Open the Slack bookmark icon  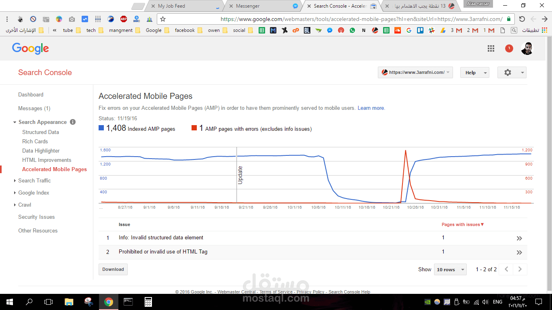coord(432,30)
